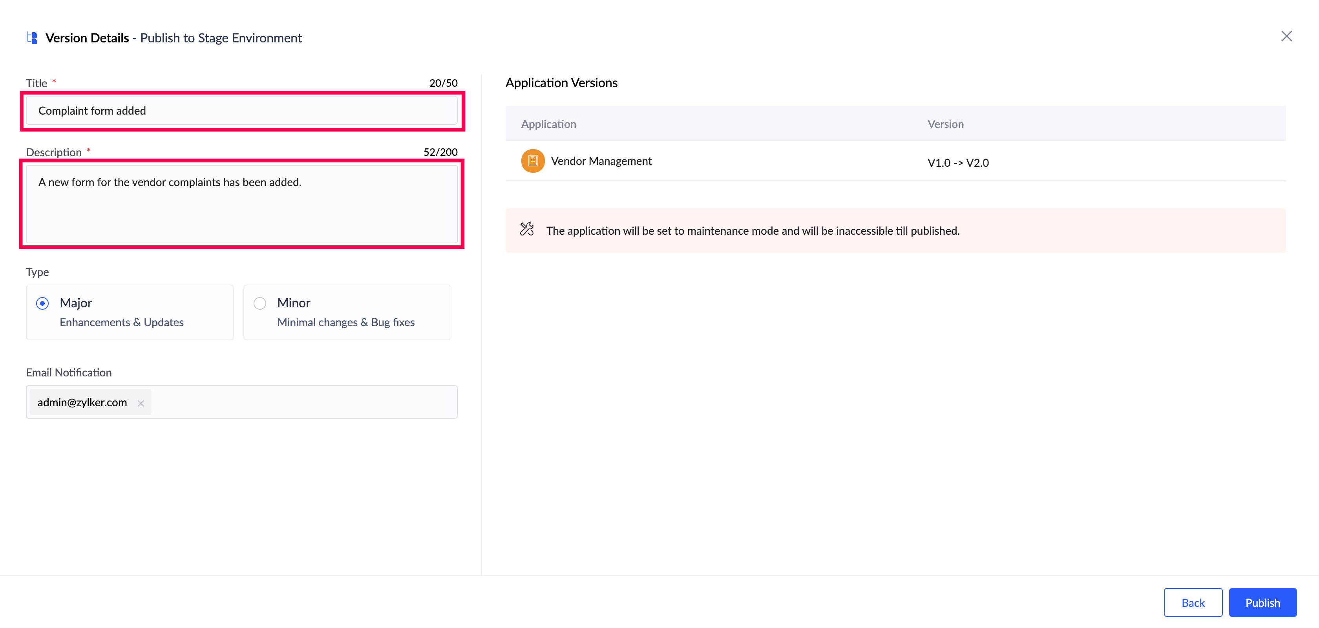
Task: Select the Minor version type radio
Action: pyautogui.click(x=260, y=303)
